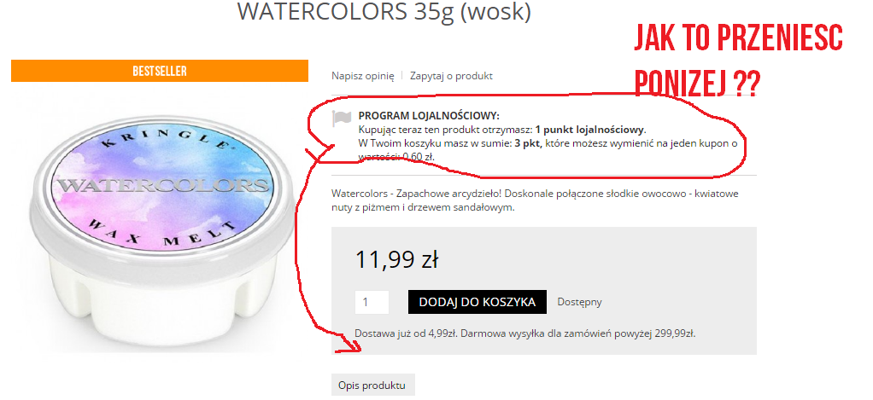Click the loyalty program flag icon
Viewport: 873px width, 400px height.
point(342,119)
